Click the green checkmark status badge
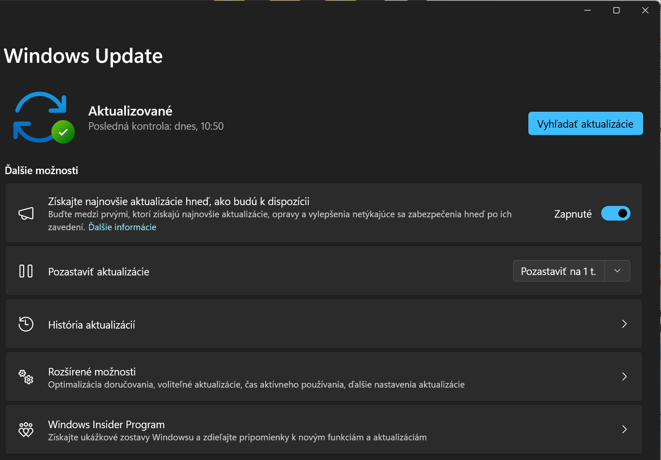 63,132
